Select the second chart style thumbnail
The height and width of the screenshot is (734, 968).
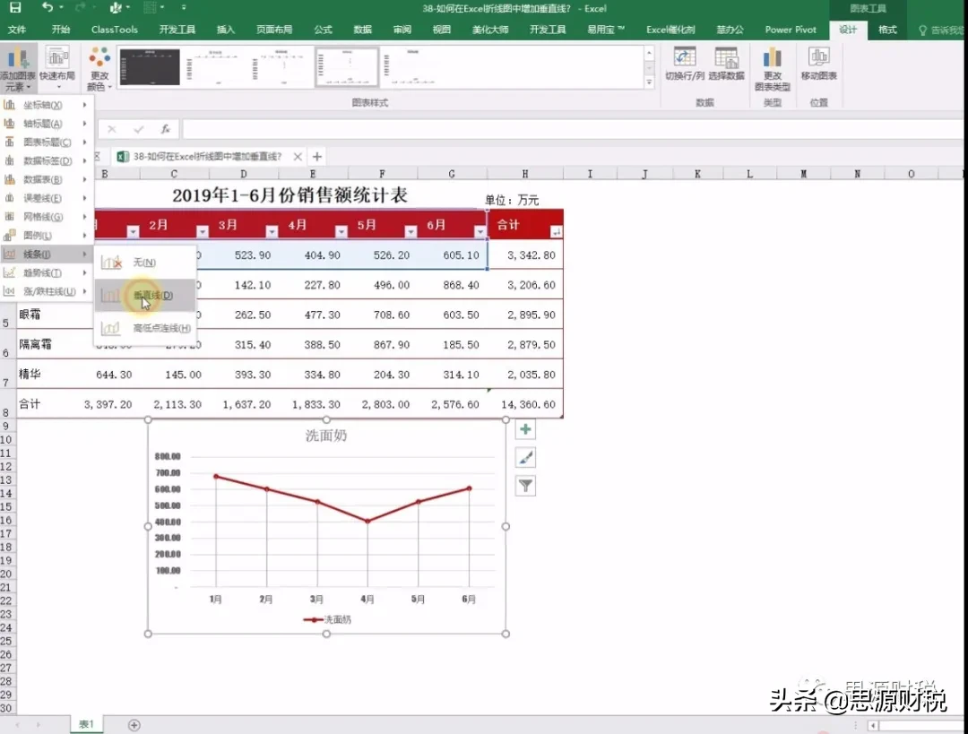[x=216, y=66]
